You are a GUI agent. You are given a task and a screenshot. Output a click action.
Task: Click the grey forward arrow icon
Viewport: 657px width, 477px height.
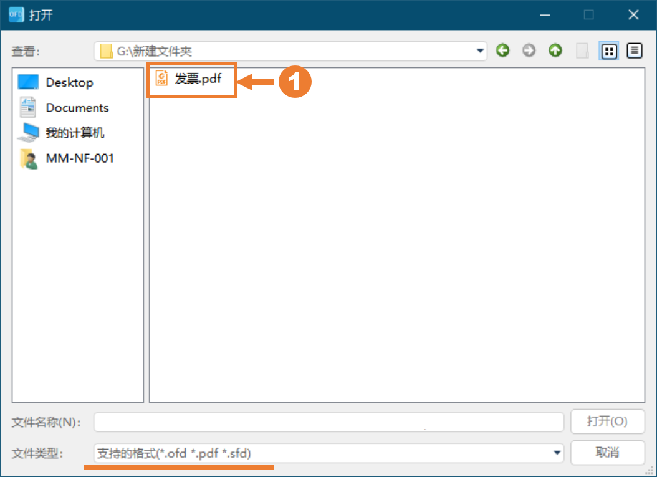pos(529,51)
